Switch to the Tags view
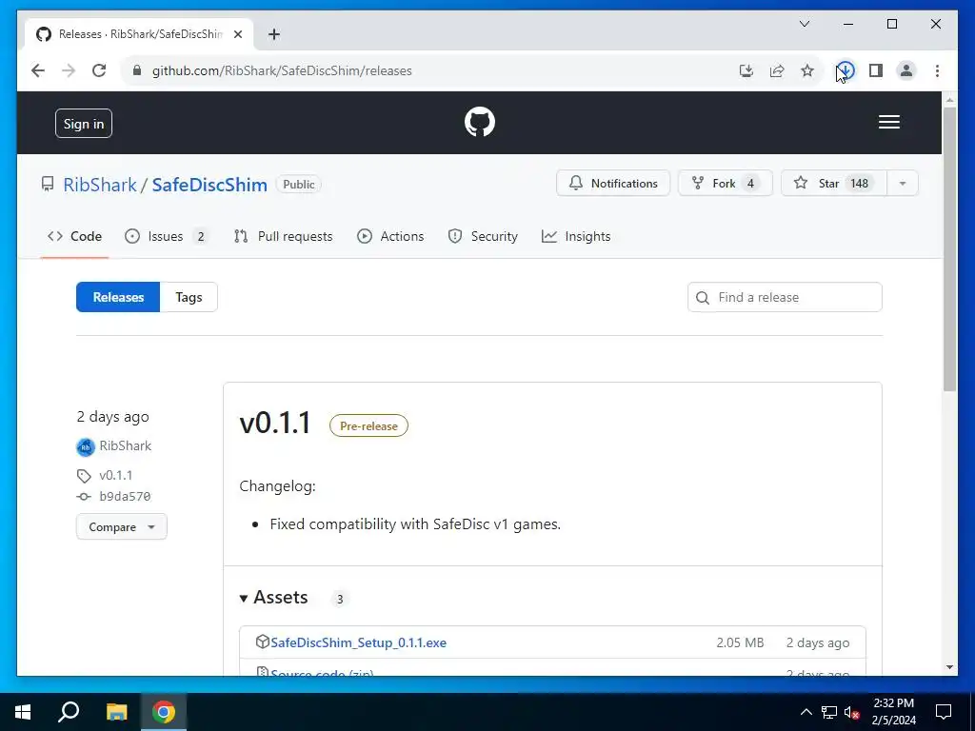Image resolution: width=975 pixels, height=731 pixels. pyautogui.click(x=189, y=297)
